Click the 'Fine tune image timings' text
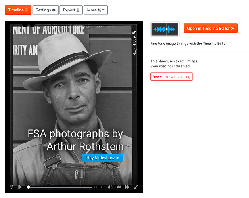This screenshot has height=198, width=249. [x=189, y=44]
